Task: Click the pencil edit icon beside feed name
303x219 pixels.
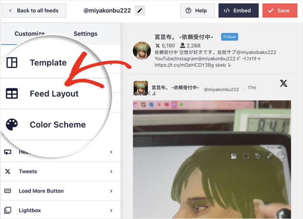Action: (x=139, y=10)
